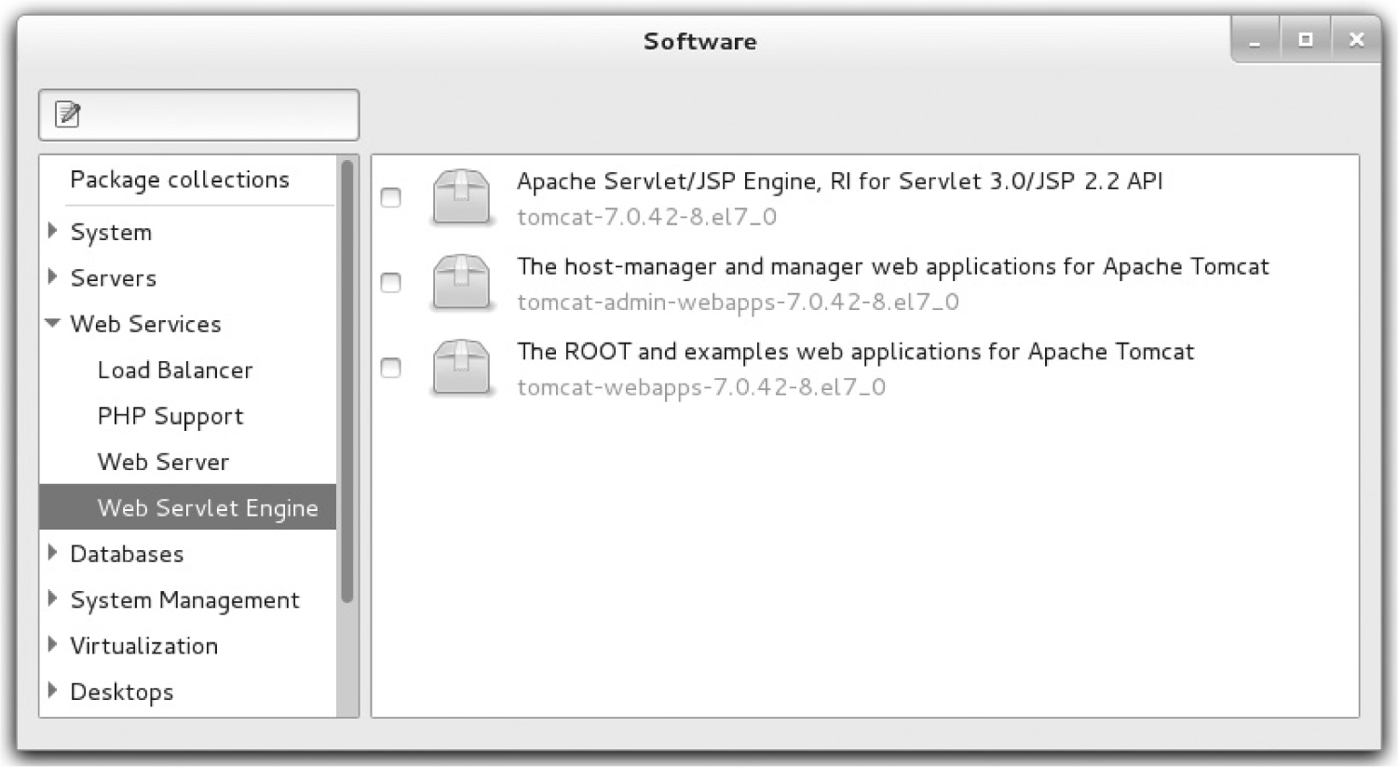The width and height of the screenshot is (1398, 767).
Task: Select the Load Balancer group
Action: (x=175, y=370)
